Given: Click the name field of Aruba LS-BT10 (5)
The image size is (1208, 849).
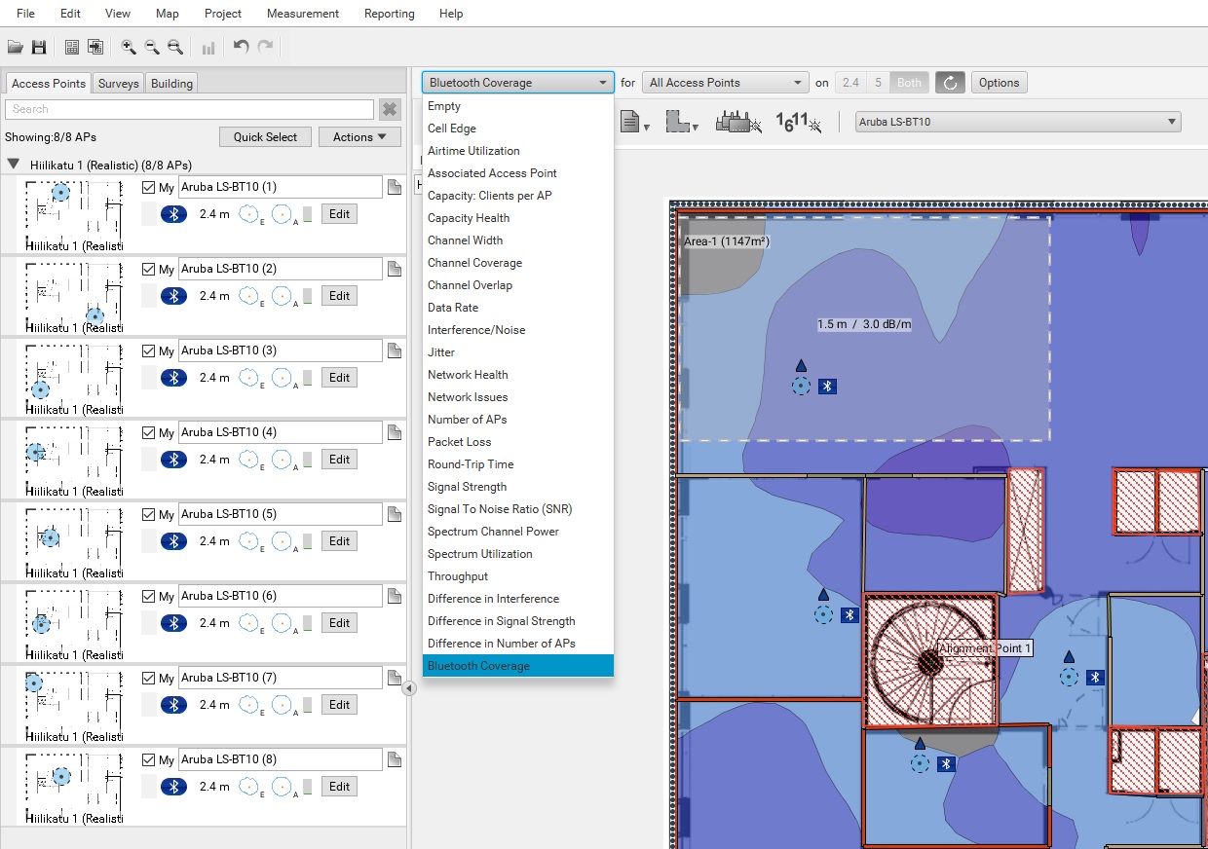Looking at the screenshot, I should (281, 514).
